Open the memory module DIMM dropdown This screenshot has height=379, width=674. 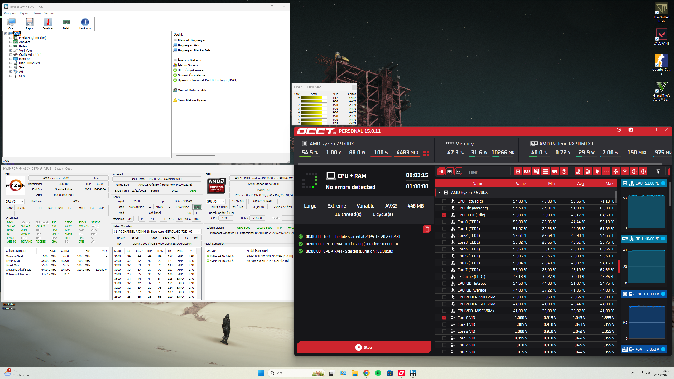(x=157, y=232)
